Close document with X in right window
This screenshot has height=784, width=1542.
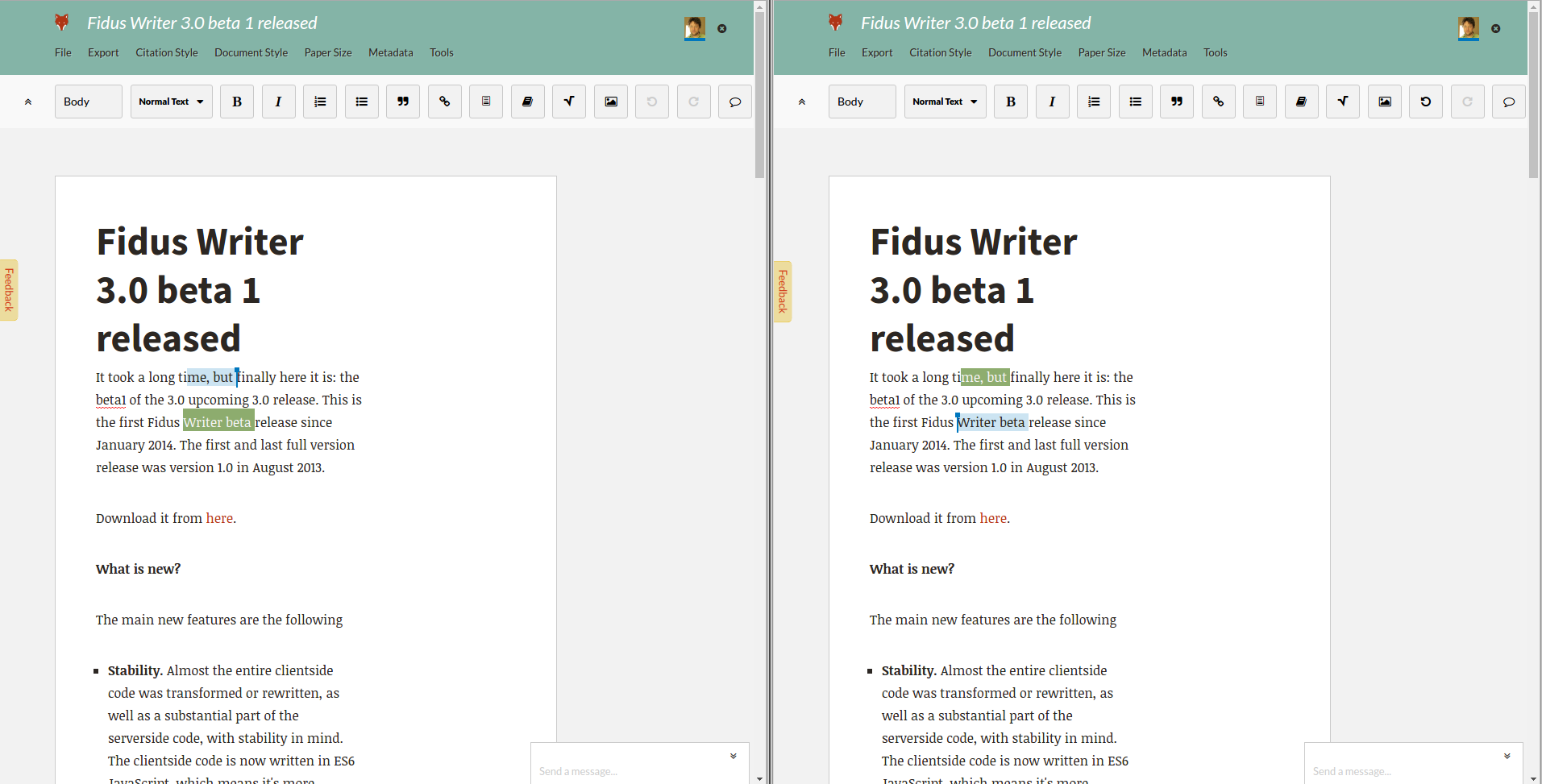click(1496, 28)
